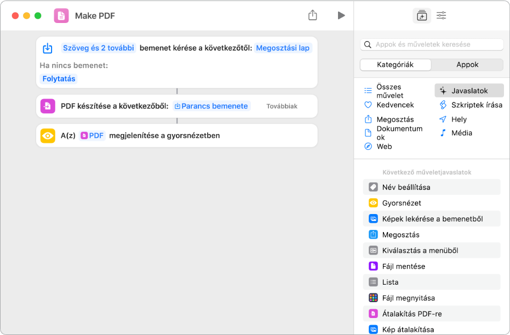Image resolution: width=510 pixels, height=335 pixels.
Task: Switch to the Appok tab
Action: [467, 65]
